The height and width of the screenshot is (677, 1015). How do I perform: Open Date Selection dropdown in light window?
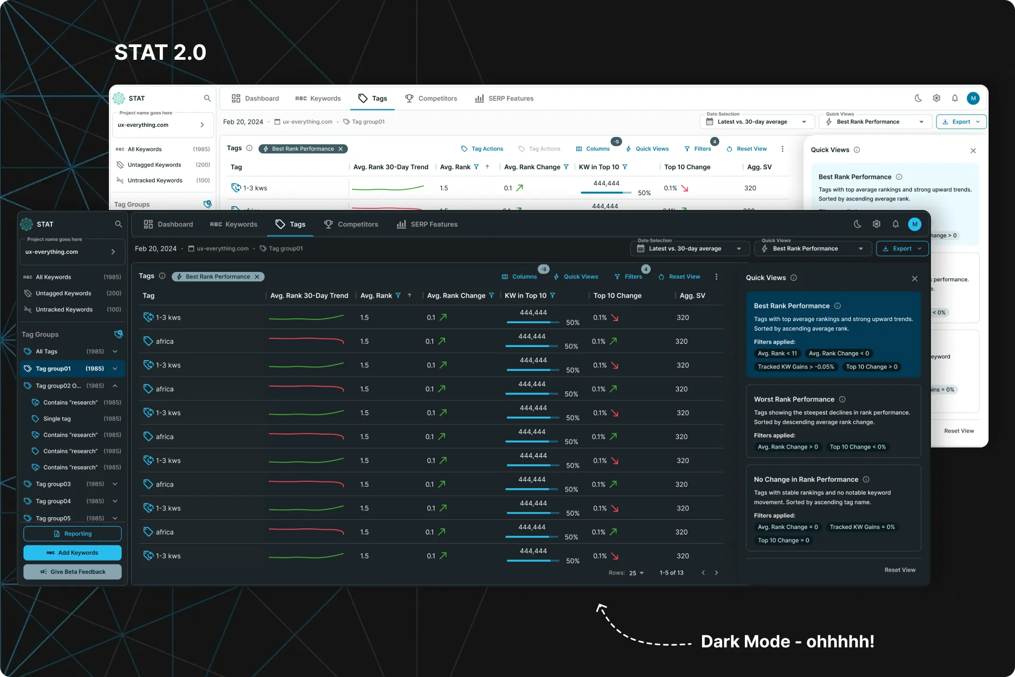[757, 122]
